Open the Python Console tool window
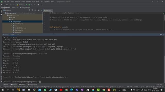The width and height of the screenshot is (165, 92). click(x=32, y=85)
